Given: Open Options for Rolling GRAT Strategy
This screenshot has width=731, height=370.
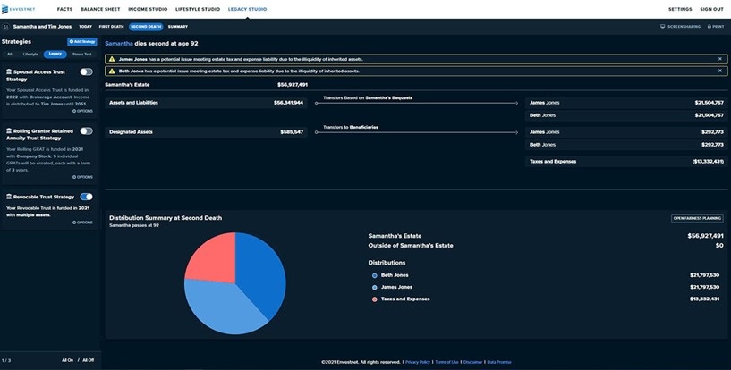Looking at the screenshot, I should click(x=82, y=177).
